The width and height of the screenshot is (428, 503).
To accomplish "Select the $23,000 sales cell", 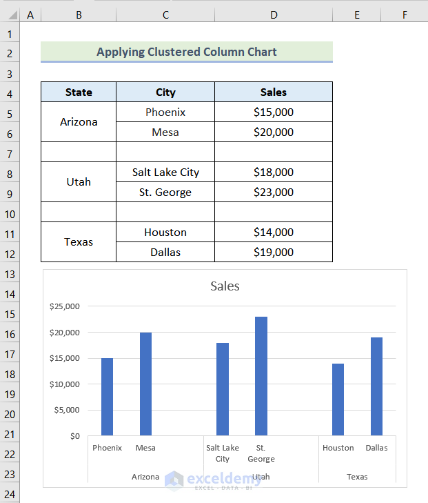I will click(x=274, y=193).
